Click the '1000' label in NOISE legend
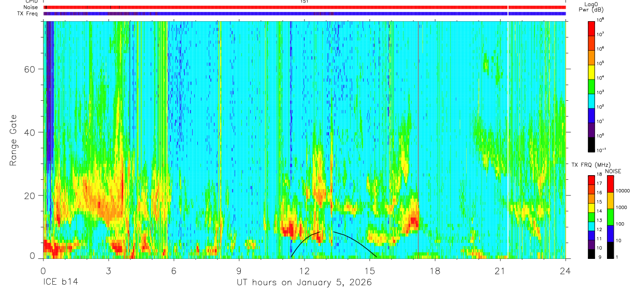The width and height of the screenshot is (636, 293). coord(621,207)
